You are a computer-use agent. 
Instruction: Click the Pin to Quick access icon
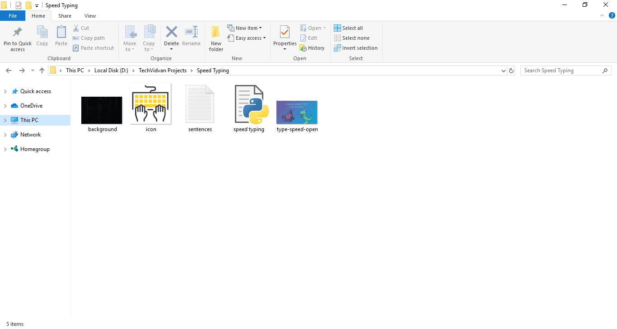click(x=18, y=33)
